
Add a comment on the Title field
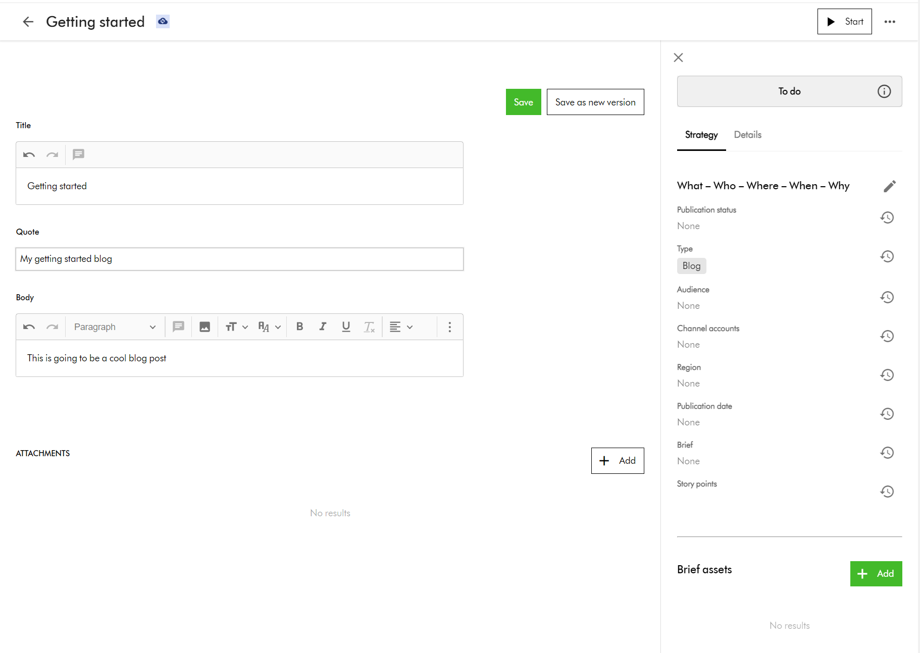[x=78, y=154]
